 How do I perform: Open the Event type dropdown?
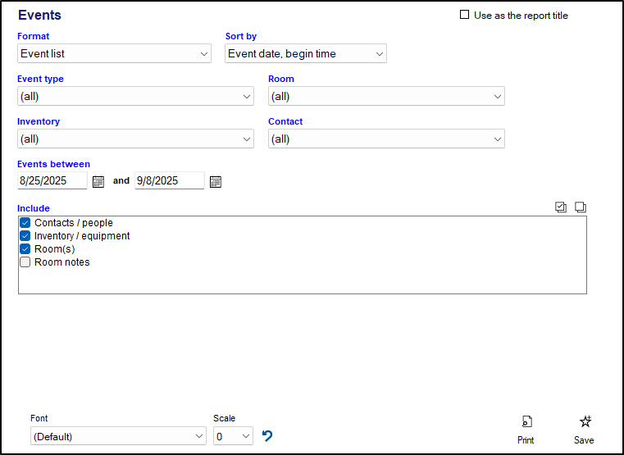135,97
